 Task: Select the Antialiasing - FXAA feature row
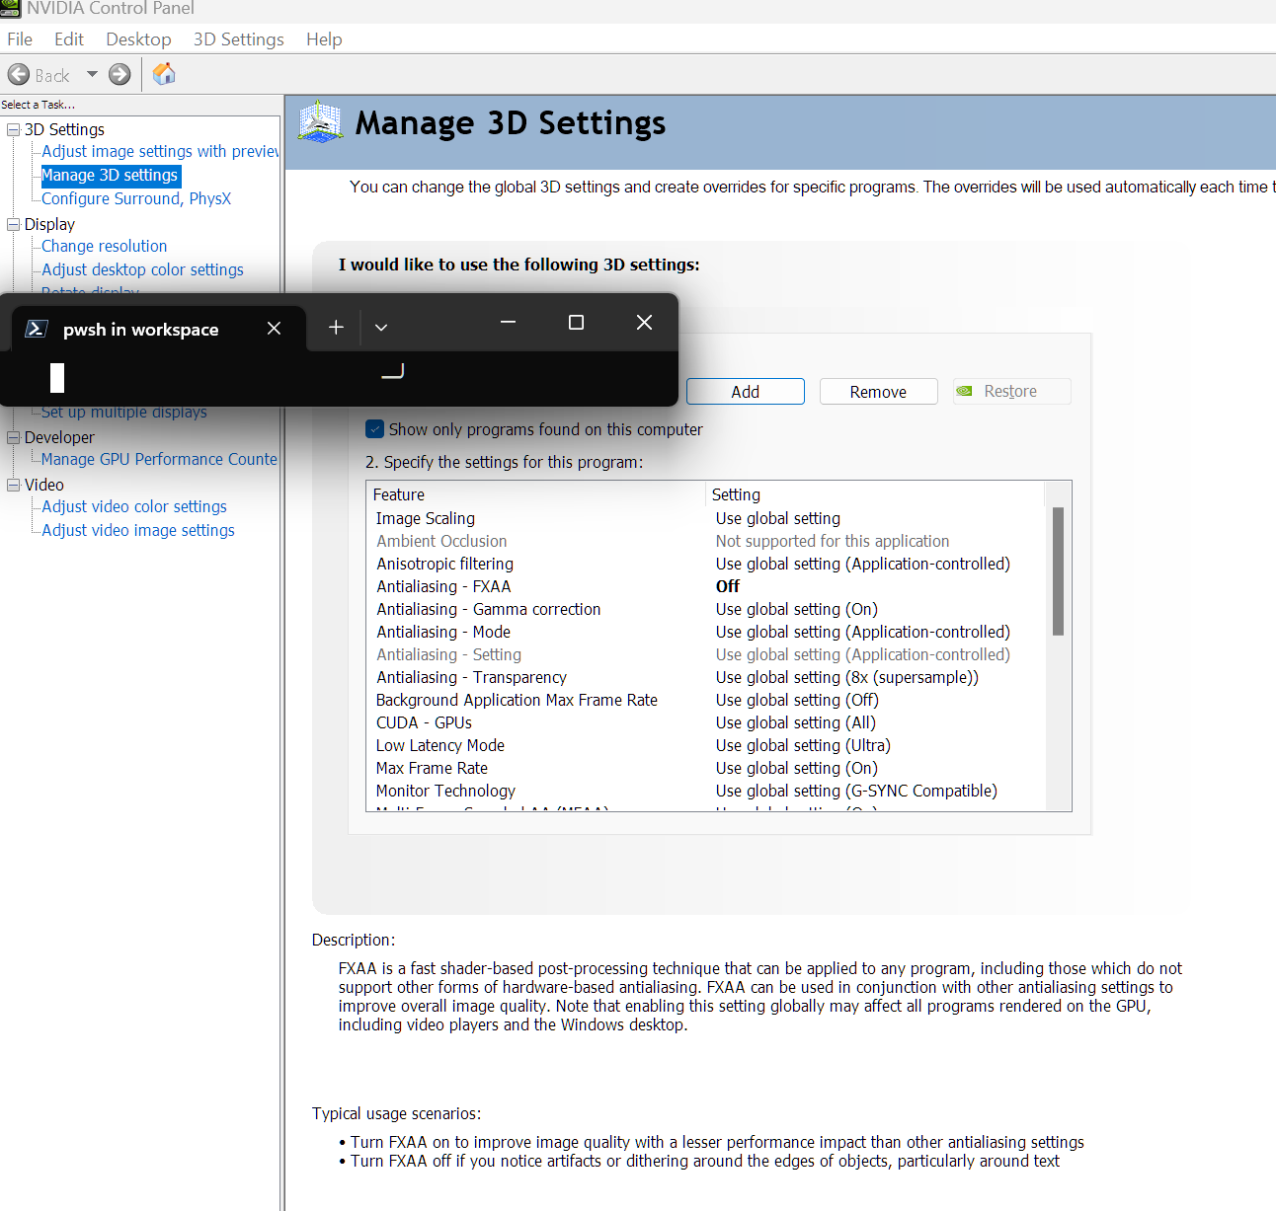click(x=705, y=586)
